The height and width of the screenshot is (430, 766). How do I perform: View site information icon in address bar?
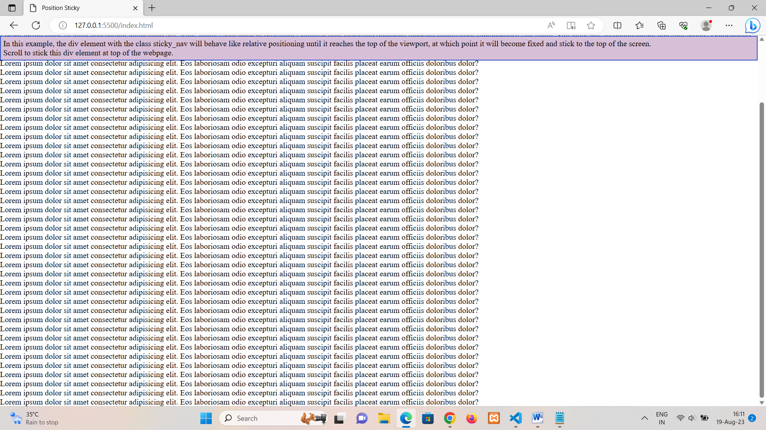[63, 25]
